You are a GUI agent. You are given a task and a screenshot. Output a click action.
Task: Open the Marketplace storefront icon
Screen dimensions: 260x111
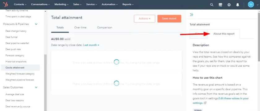pos(220,5)
